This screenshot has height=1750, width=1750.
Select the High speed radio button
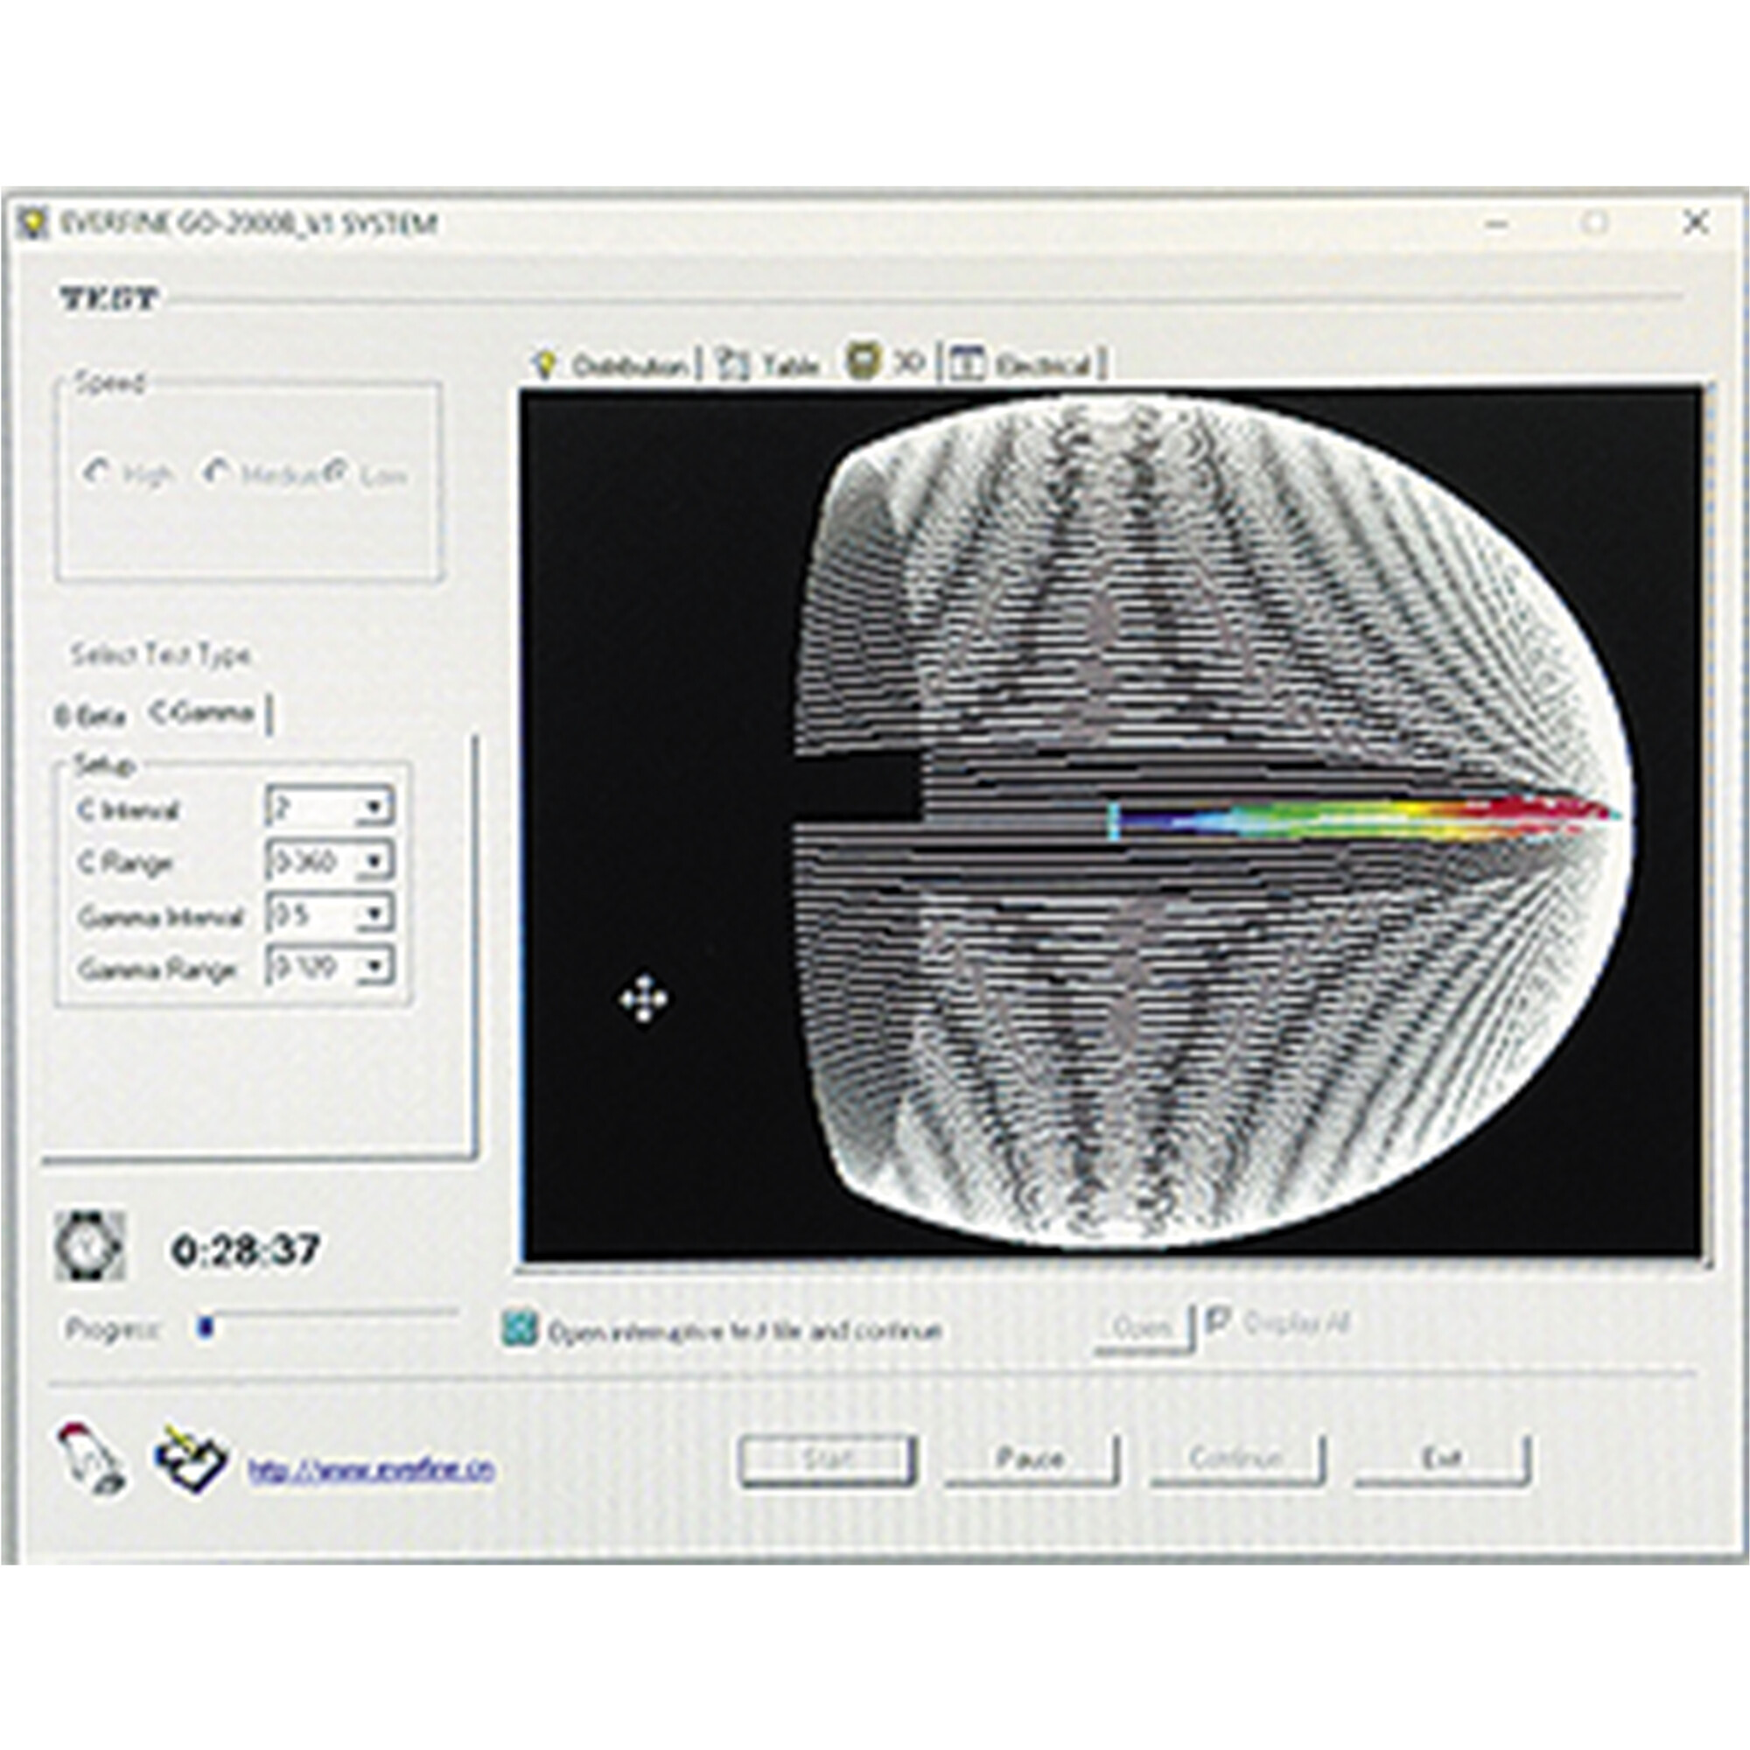[x=96, y=472]
